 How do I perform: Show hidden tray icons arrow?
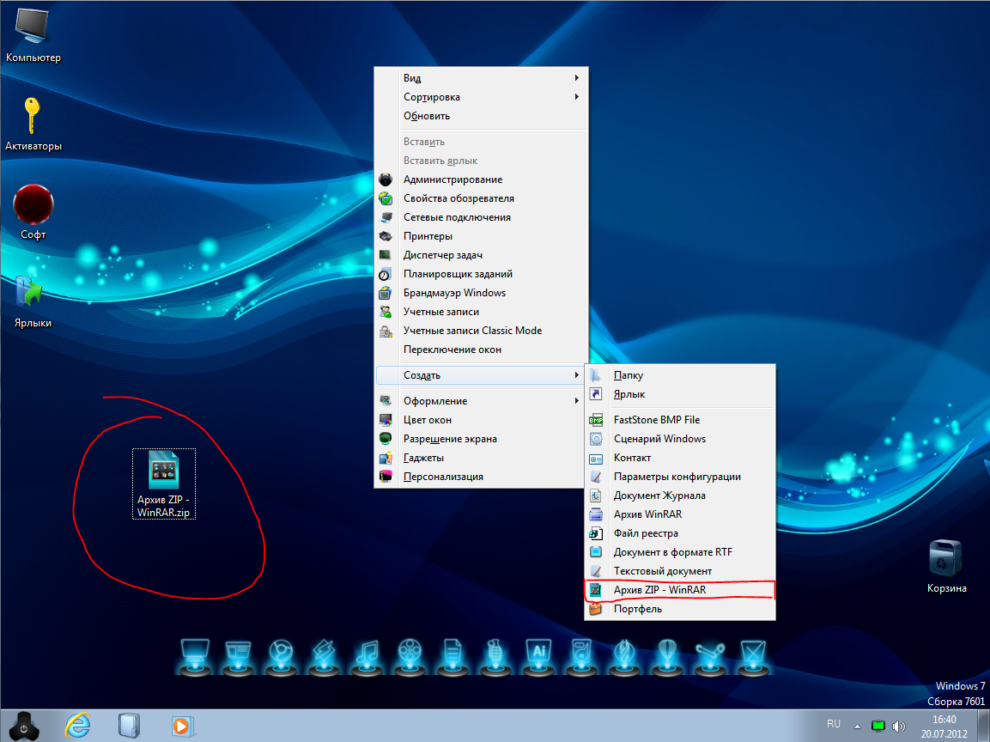(x=857, y=727)
